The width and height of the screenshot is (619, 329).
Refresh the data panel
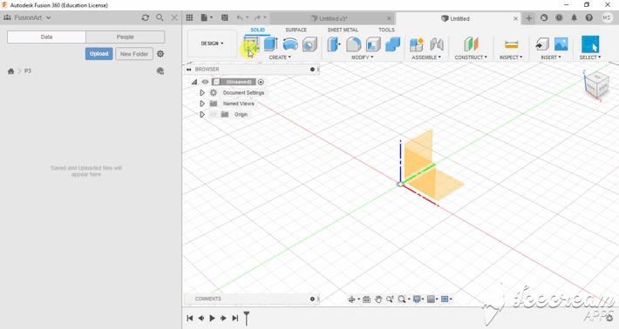click(x=146, y=17)
